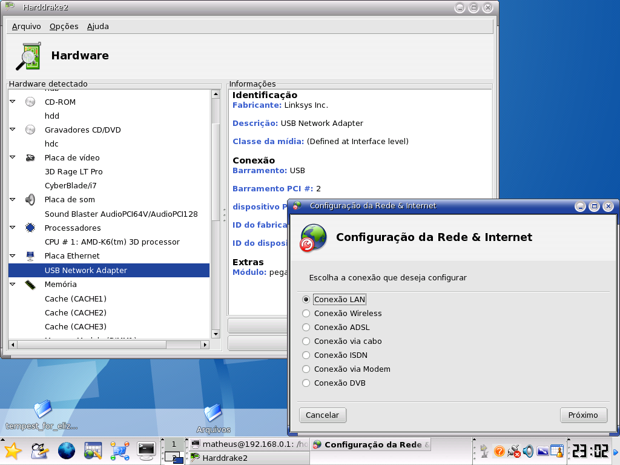This screenshot has width=620, height=465.
Task: Select Sound Blaster AudioPCI64V/AudioPCI128 device
Action: point(121,214)
